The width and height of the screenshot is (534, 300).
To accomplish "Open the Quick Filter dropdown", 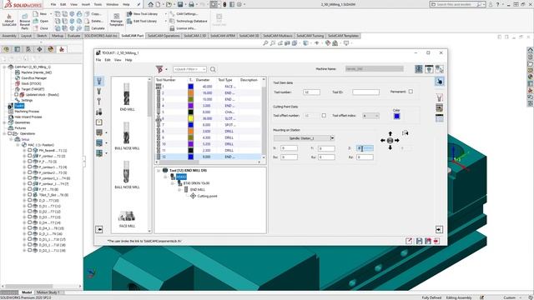I will pyautogui.click(x=204, y=69).
